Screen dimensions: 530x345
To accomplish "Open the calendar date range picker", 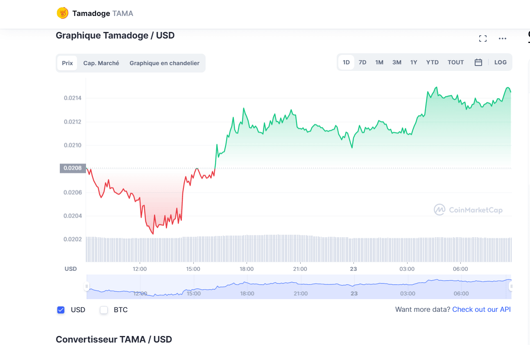I will [x=478, y=62].
